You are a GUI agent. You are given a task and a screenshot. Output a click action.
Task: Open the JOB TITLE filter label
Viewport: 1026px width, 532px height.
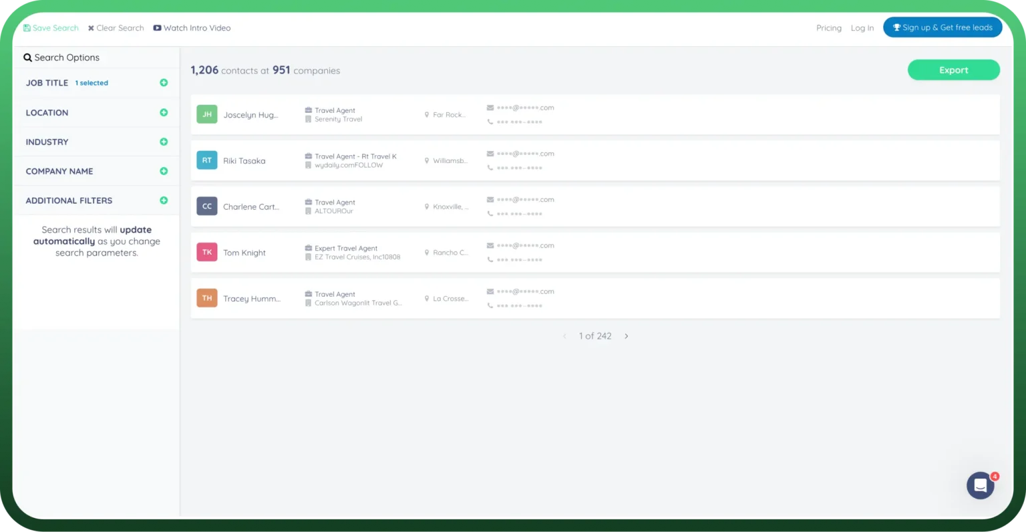[47, 83]
